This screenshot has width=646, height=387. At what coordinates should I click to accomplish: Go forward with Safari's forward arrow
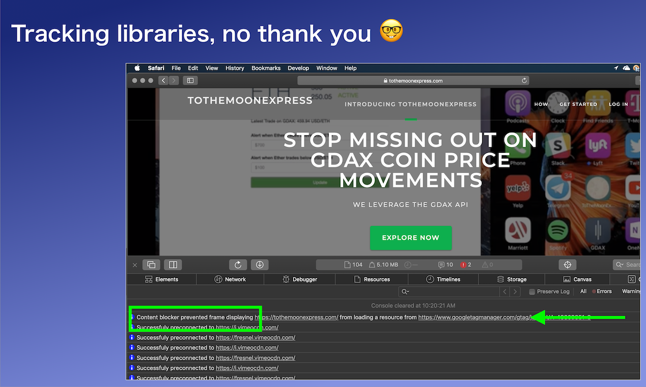(174, 80)
